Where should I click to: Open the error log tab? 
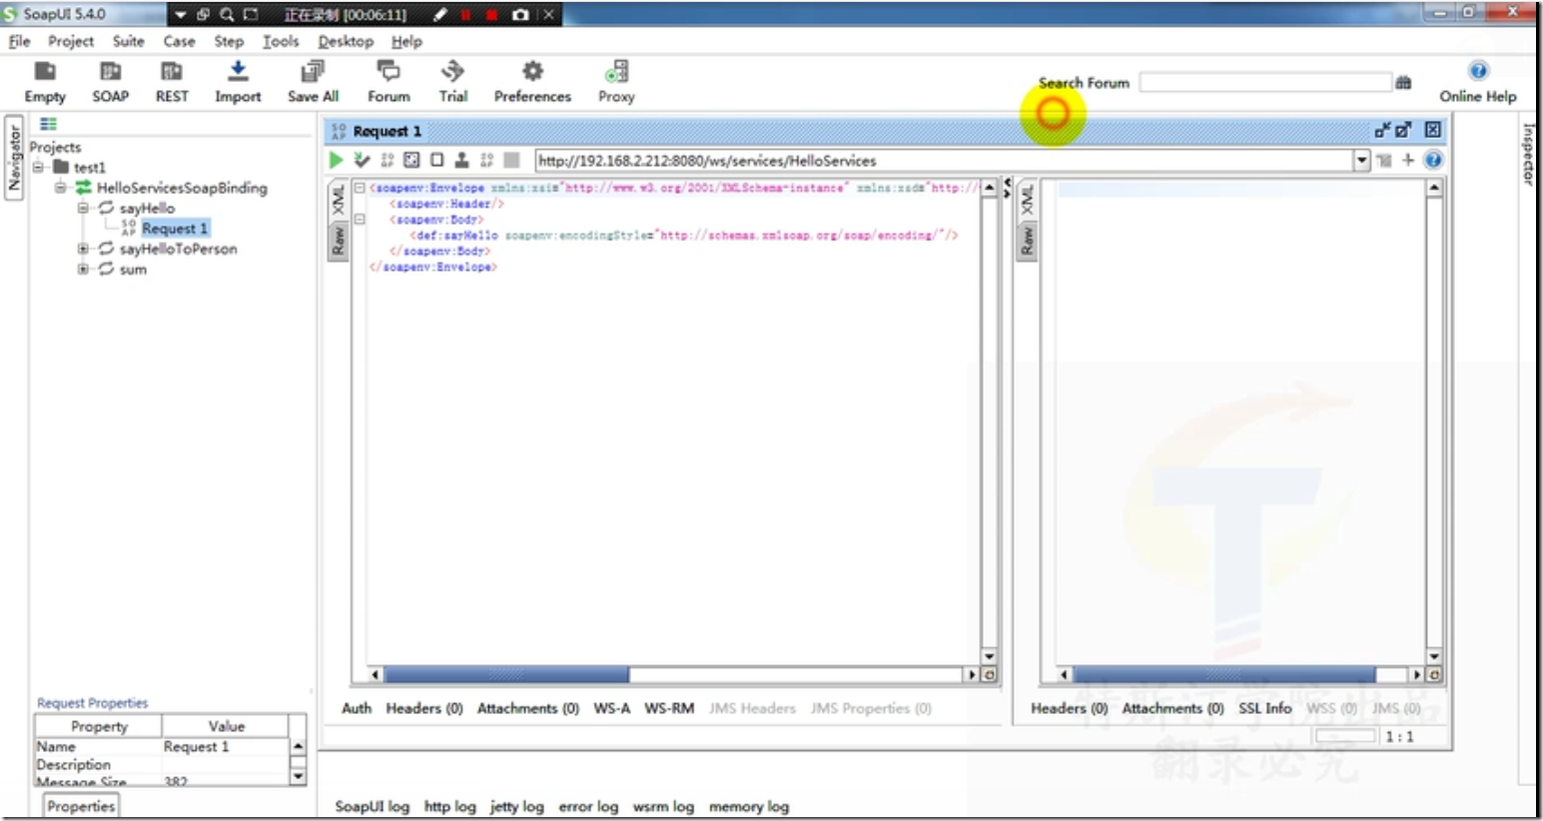click(588, 806)
